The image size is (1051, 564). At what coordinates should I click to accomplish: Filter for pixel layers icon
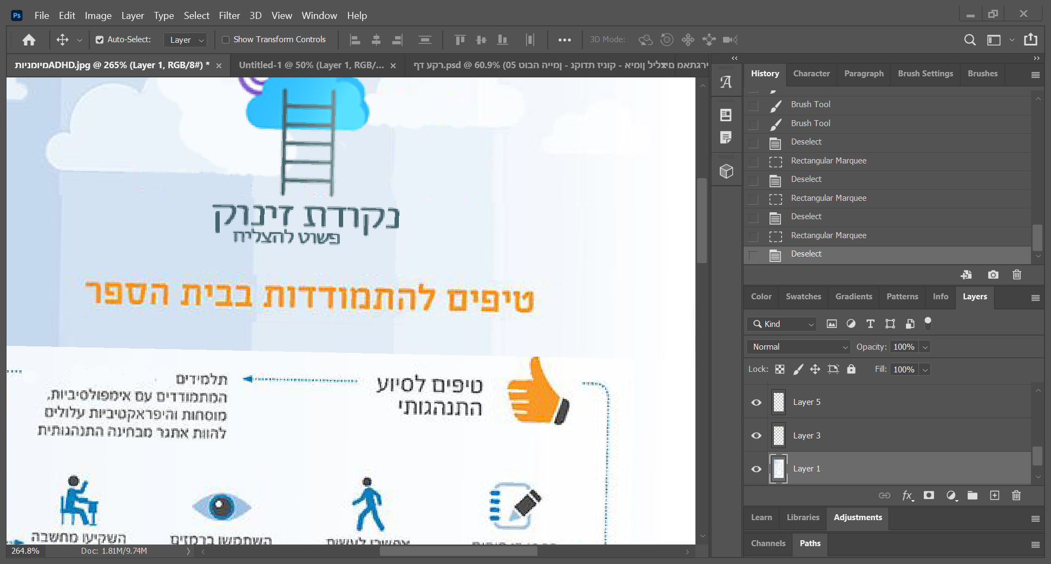click(832, 324)
